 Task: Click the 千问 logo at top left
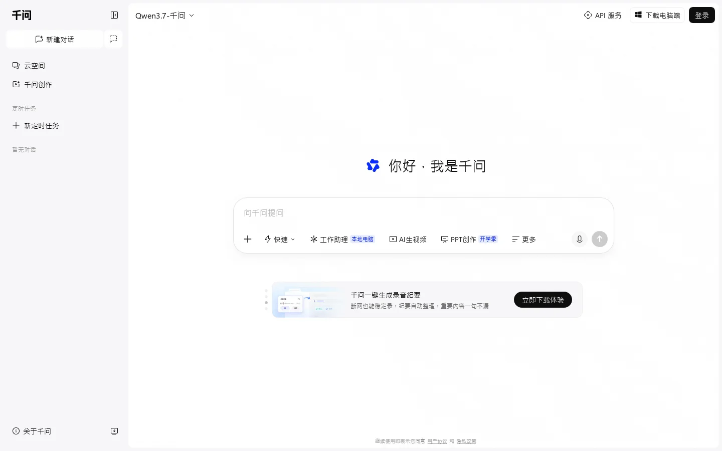pyautogui.click(x=22, y=15)
